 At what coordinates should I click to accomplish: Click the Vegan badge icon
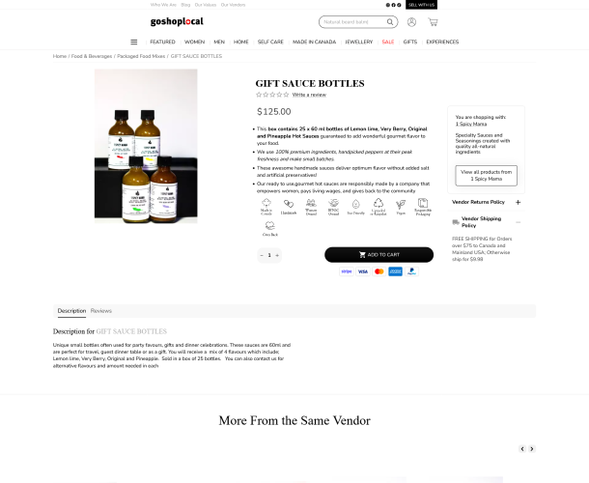click(401, 207)
